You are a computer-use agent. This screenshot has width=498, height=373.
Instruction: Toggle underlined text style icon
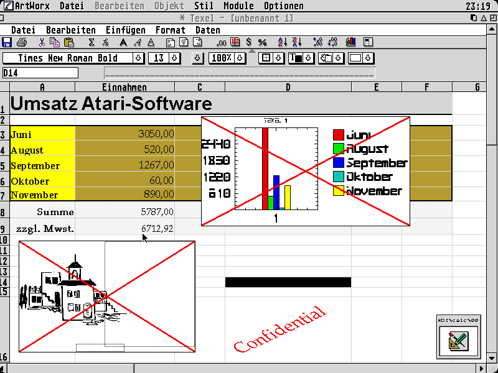(x=151, y=42)
